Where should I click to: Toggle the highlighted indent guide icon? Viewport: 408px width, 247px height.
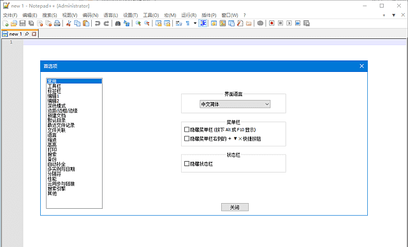pyautogui.click(x=203, y=24)
